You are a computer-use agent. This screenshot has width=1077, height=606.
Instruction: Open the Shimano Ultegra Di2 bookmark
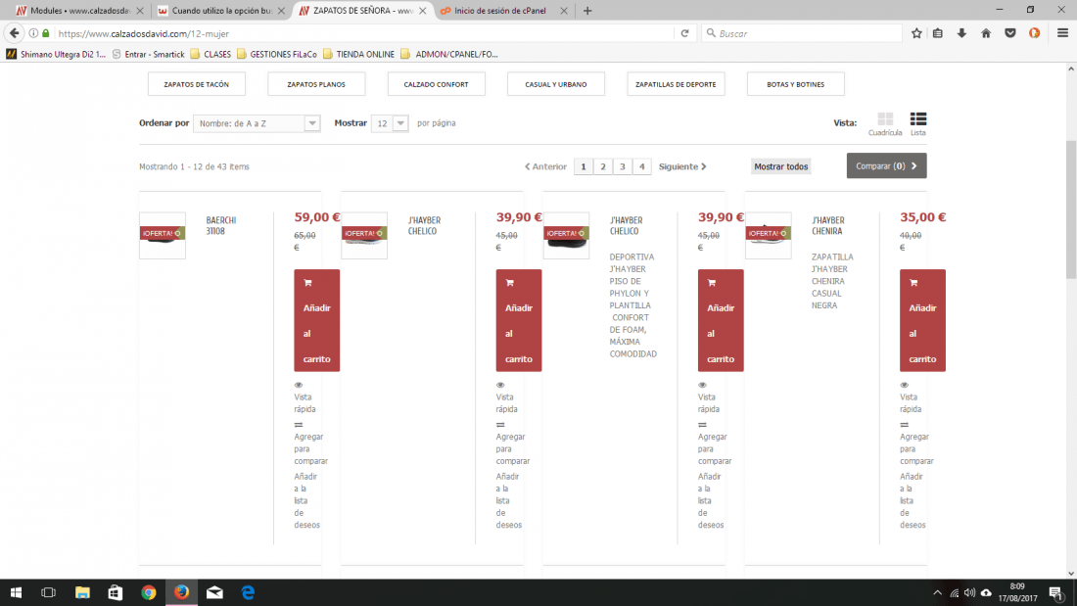click(x=57, y=54)
